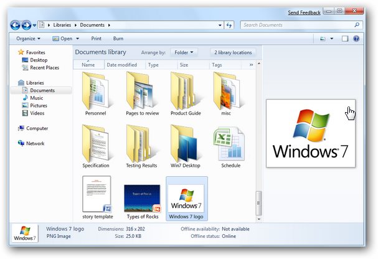Open the Videos library
The image size is (378, 259).
[x=33, y=113]
